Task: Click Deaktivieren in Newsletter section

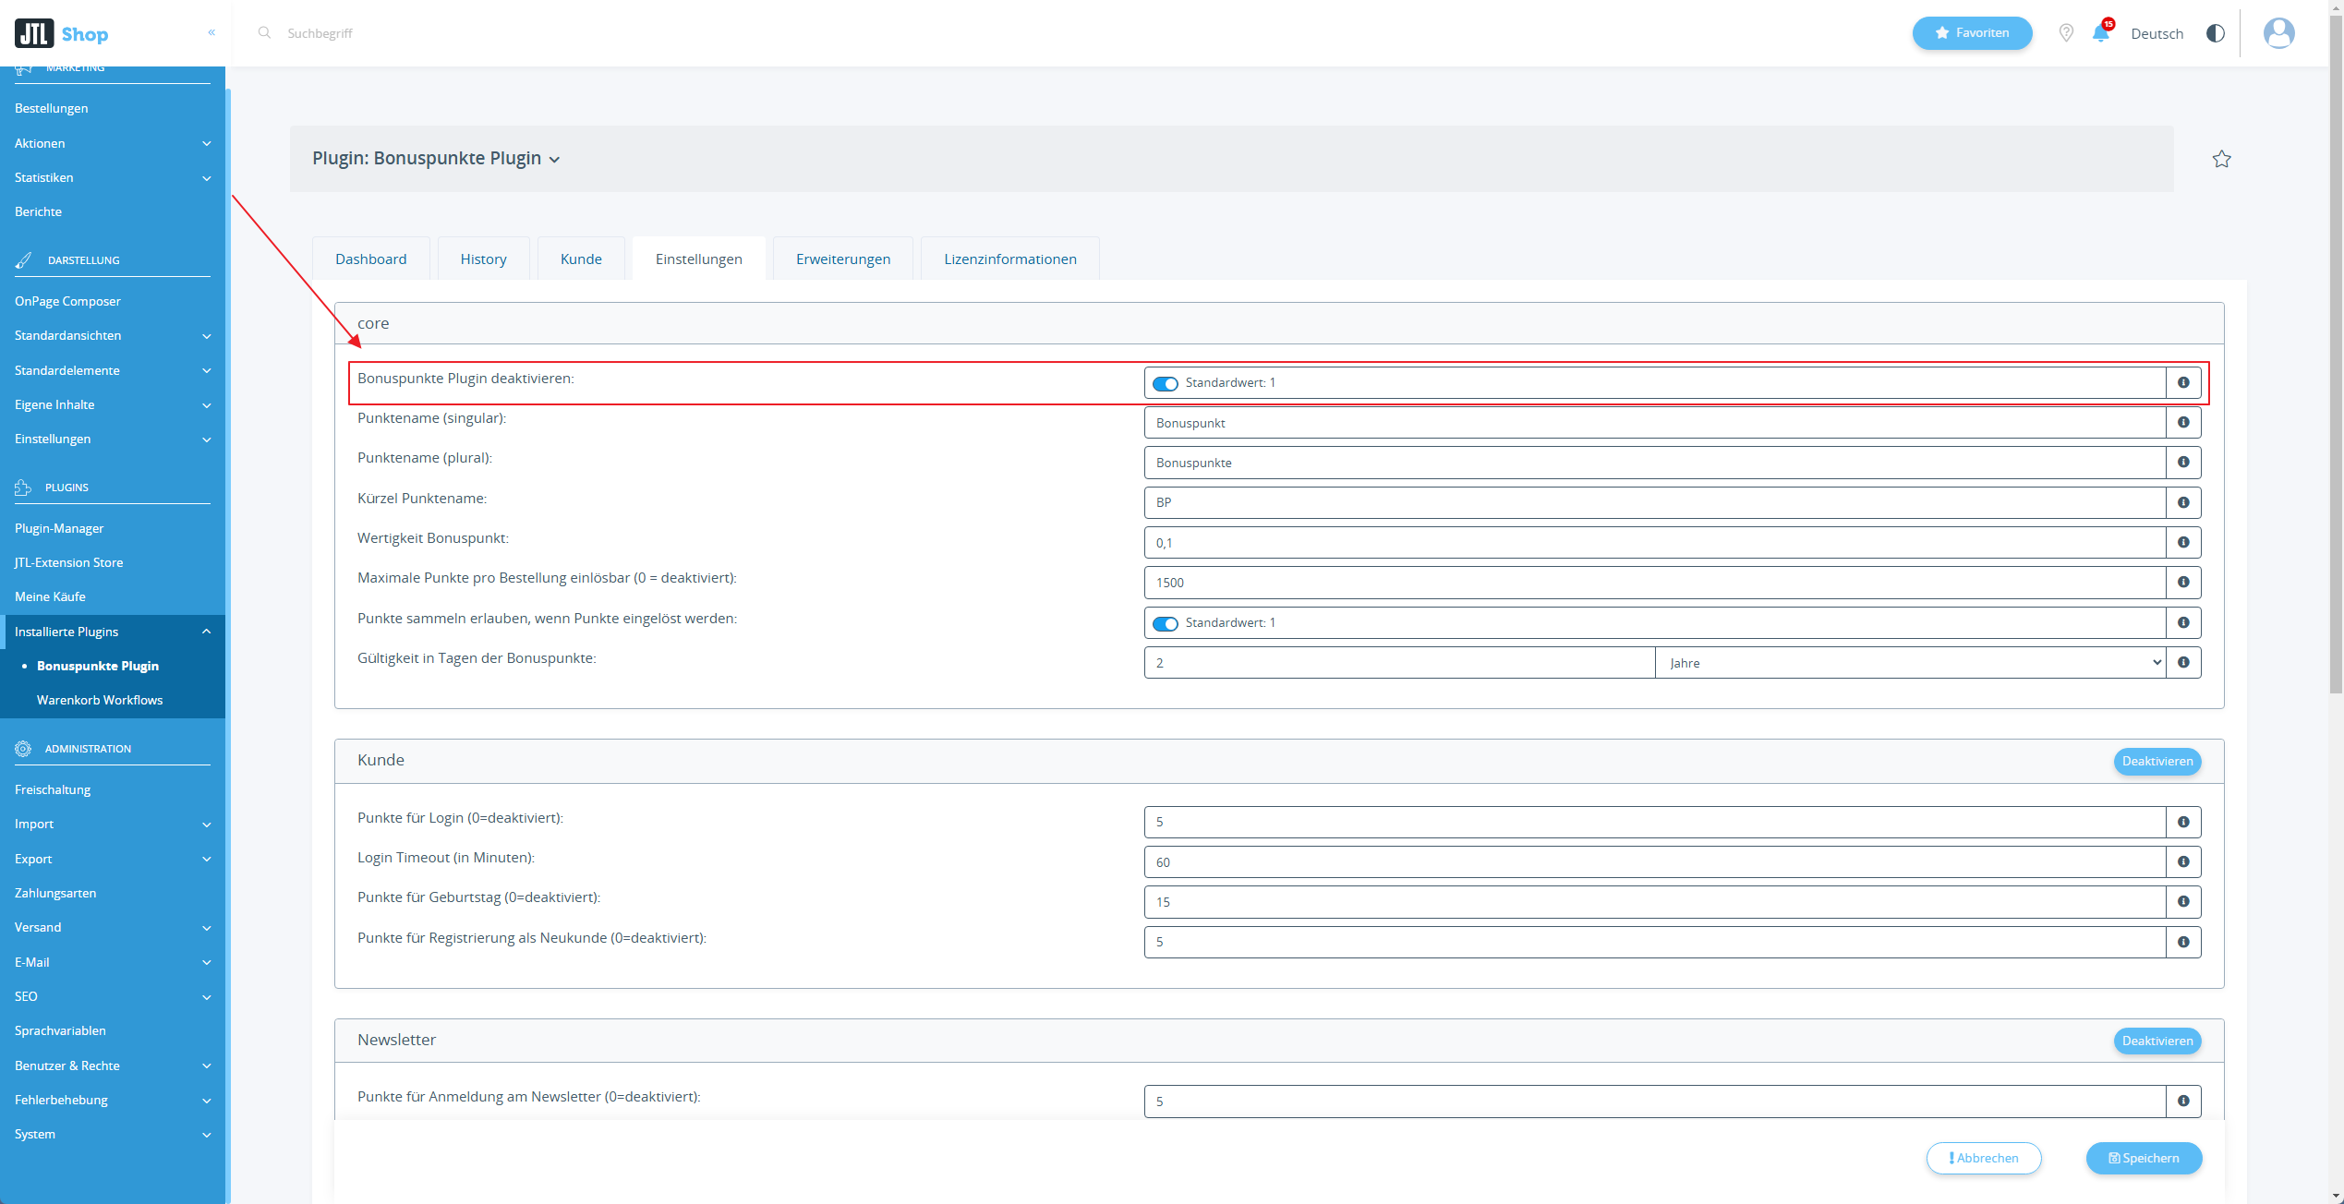Action: tap(2157, 1041)
